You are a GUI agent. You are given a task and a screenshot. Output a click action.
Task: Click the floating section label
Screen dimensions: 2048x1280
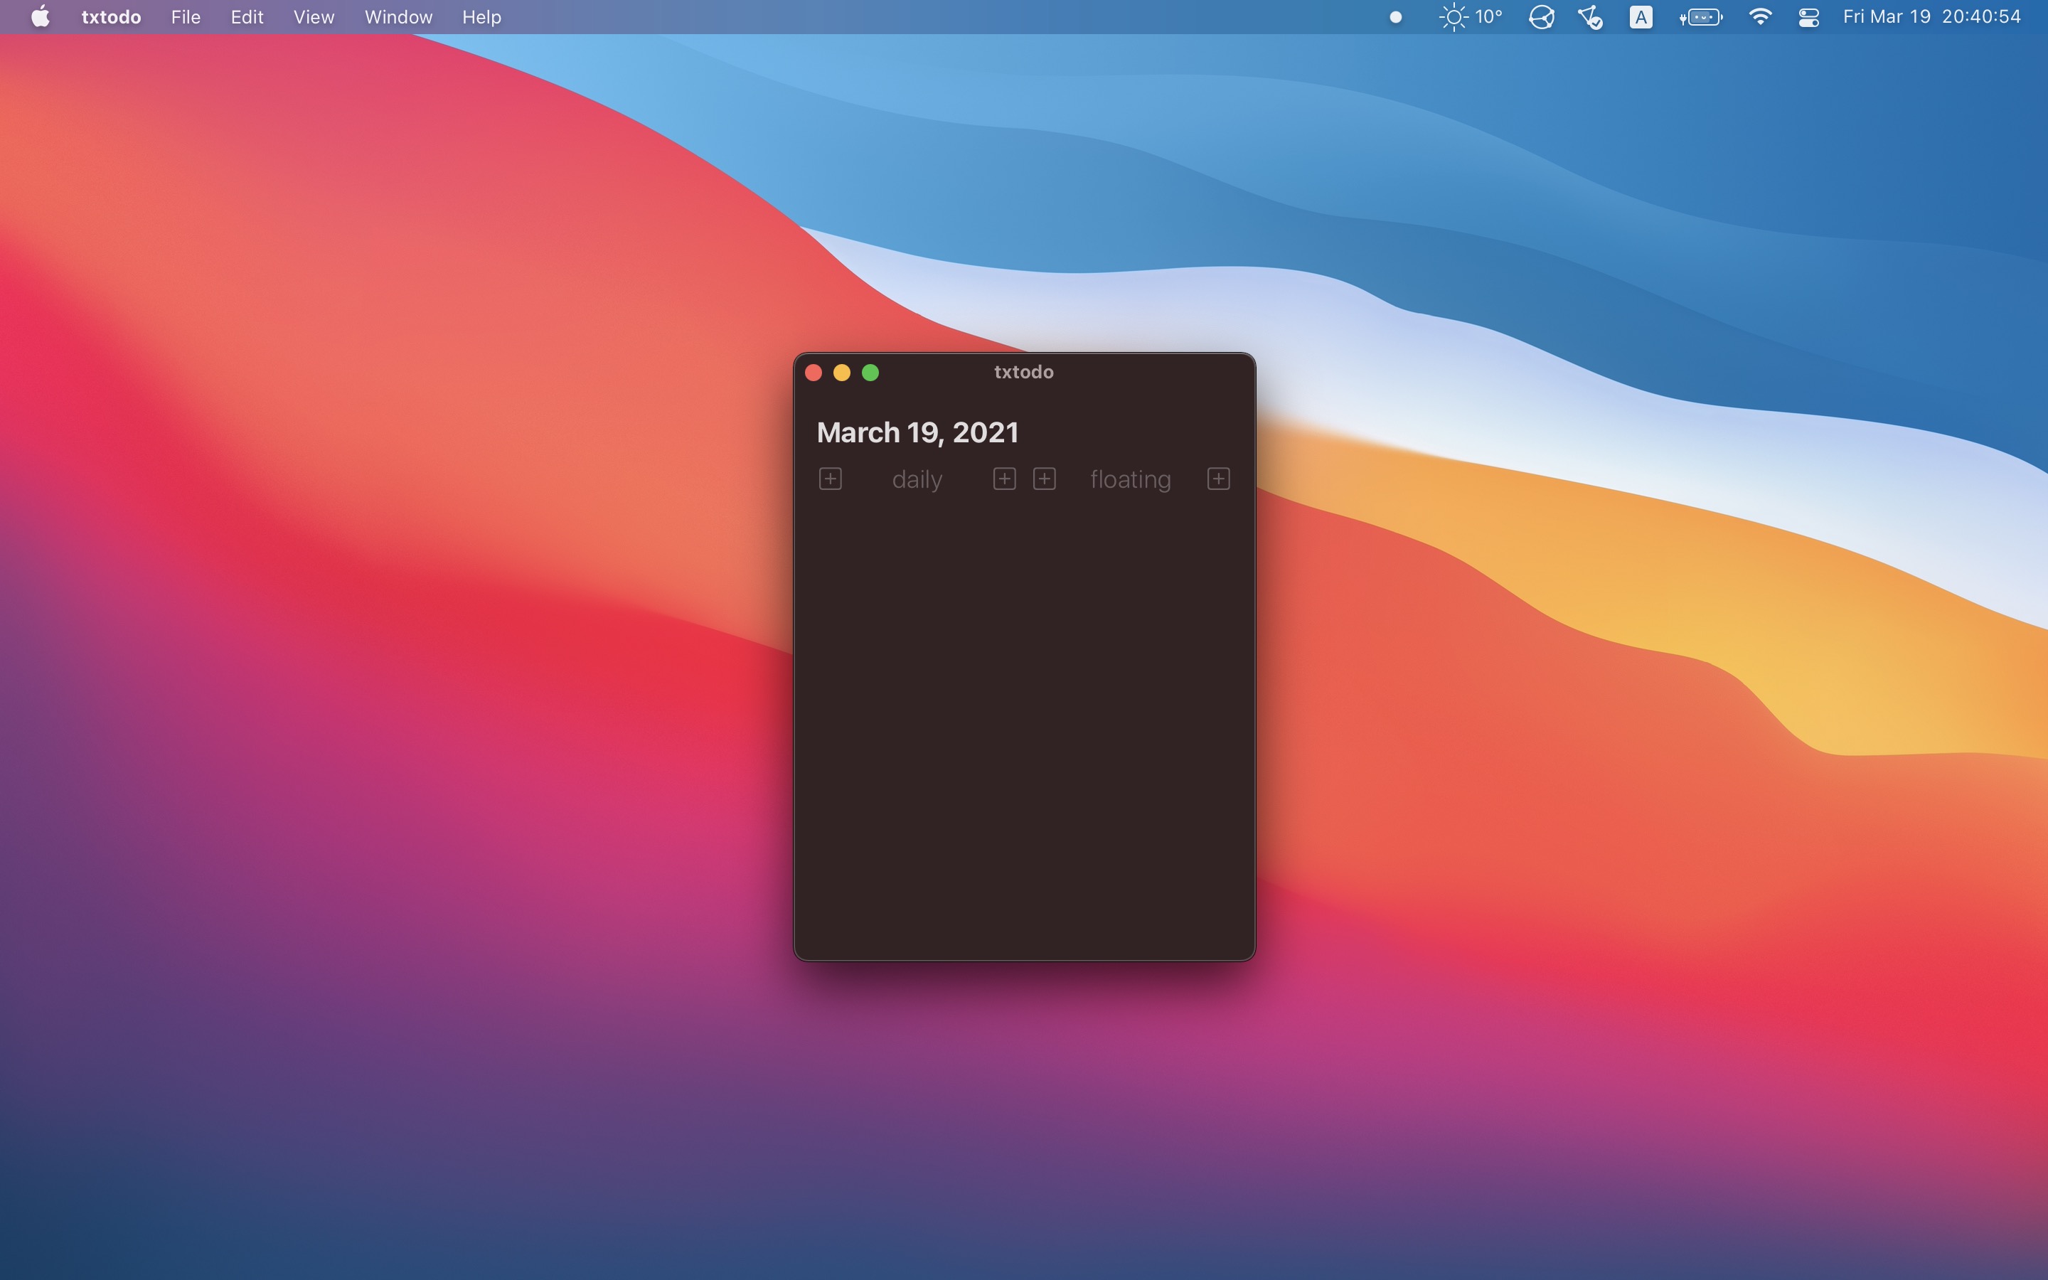coord(1129,478)
